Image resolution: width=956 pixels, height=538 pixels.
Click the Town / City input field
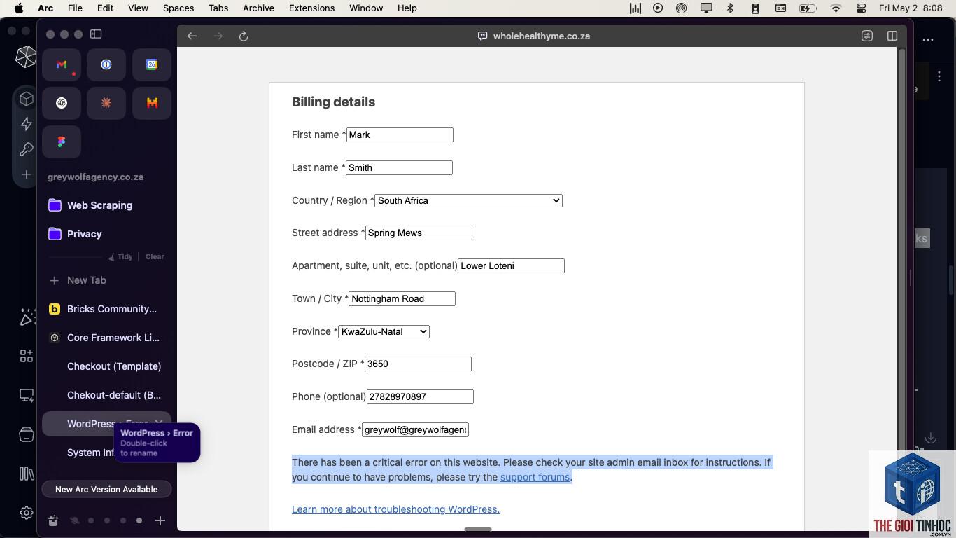pos(402,298)
